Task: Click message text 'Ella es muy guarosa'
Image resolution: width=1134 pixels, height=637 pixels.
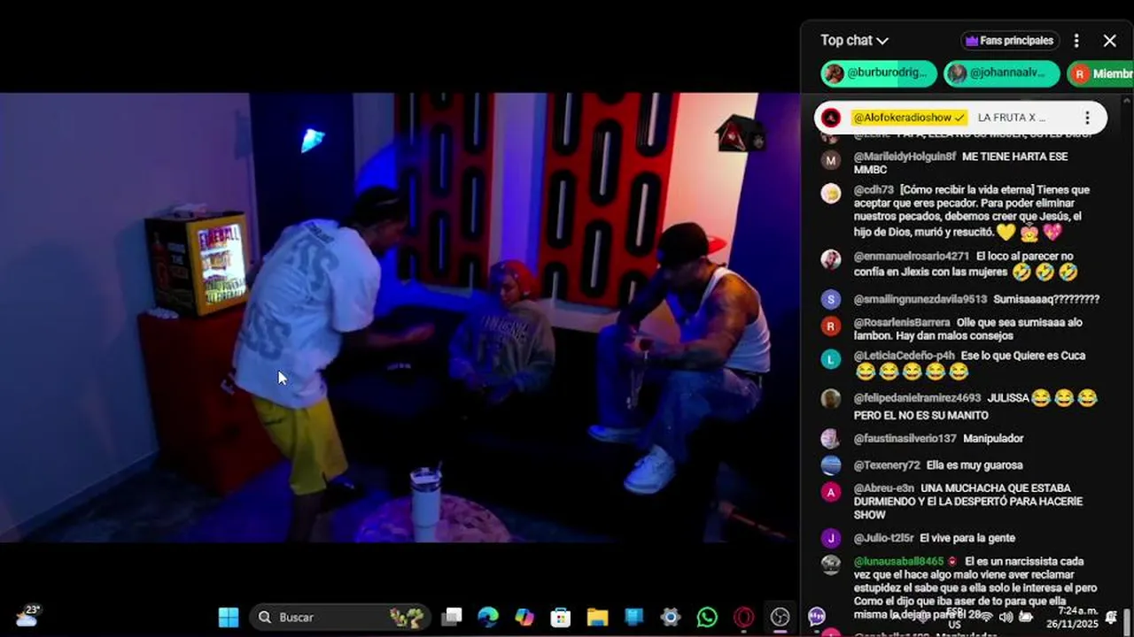Action: point(975,464)
